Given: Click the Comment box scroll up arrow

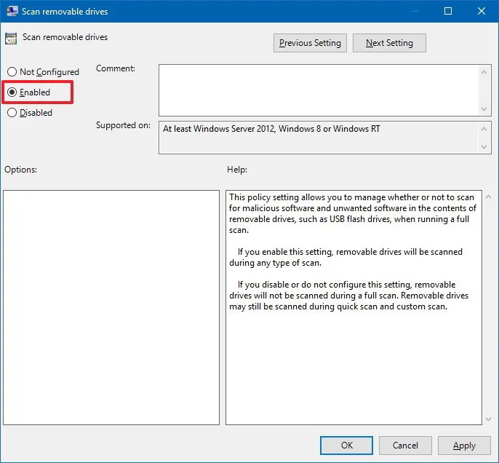Looking at the screenshot, I should pyautogui.click(x=484, y=72).
